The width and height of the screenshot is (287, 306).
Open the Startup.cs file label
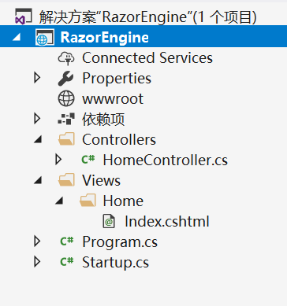[115, 262]
